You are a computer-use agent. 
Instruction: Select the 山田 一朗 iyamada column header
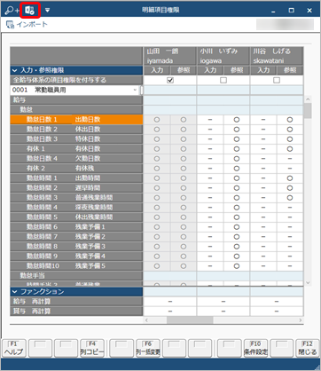(x=170, y=56)
